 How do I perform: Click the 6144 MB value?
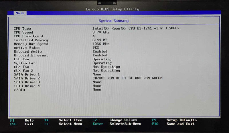click(100, 40)
